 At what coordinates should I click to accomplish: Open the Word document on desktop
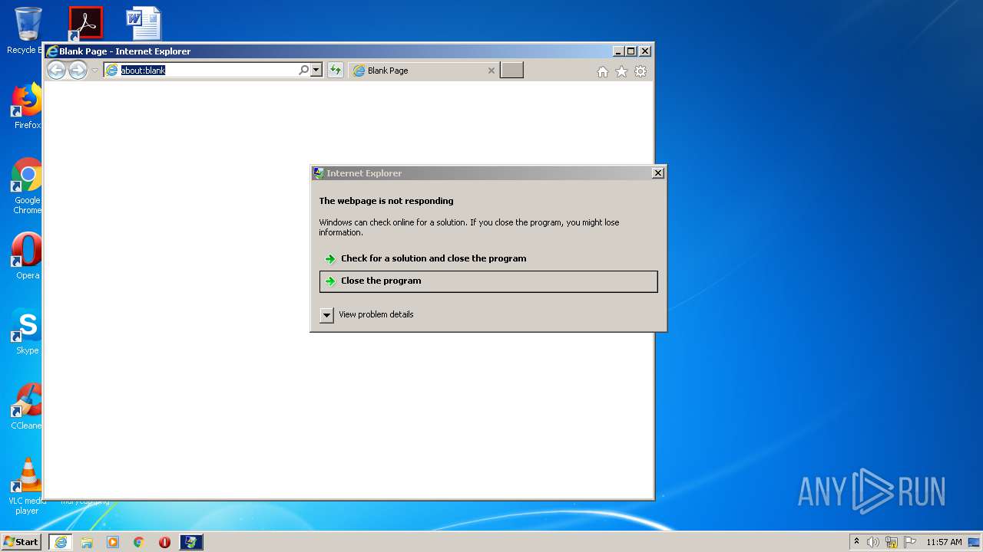[x=144, y=24]
